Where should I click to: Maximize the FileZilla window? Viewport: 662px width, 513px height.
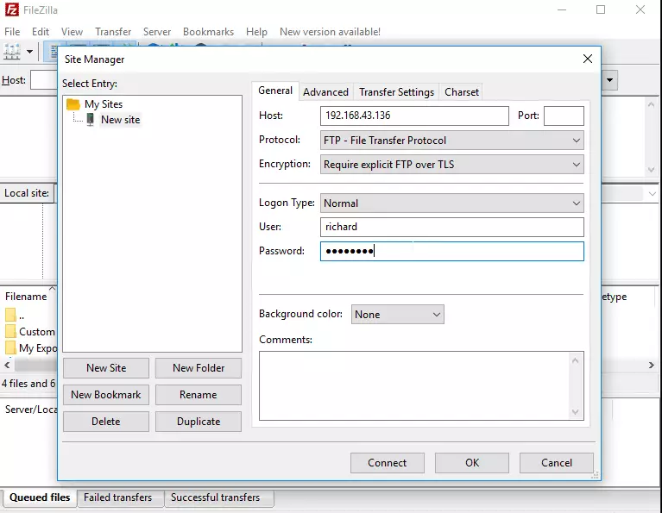pos(601,9)
